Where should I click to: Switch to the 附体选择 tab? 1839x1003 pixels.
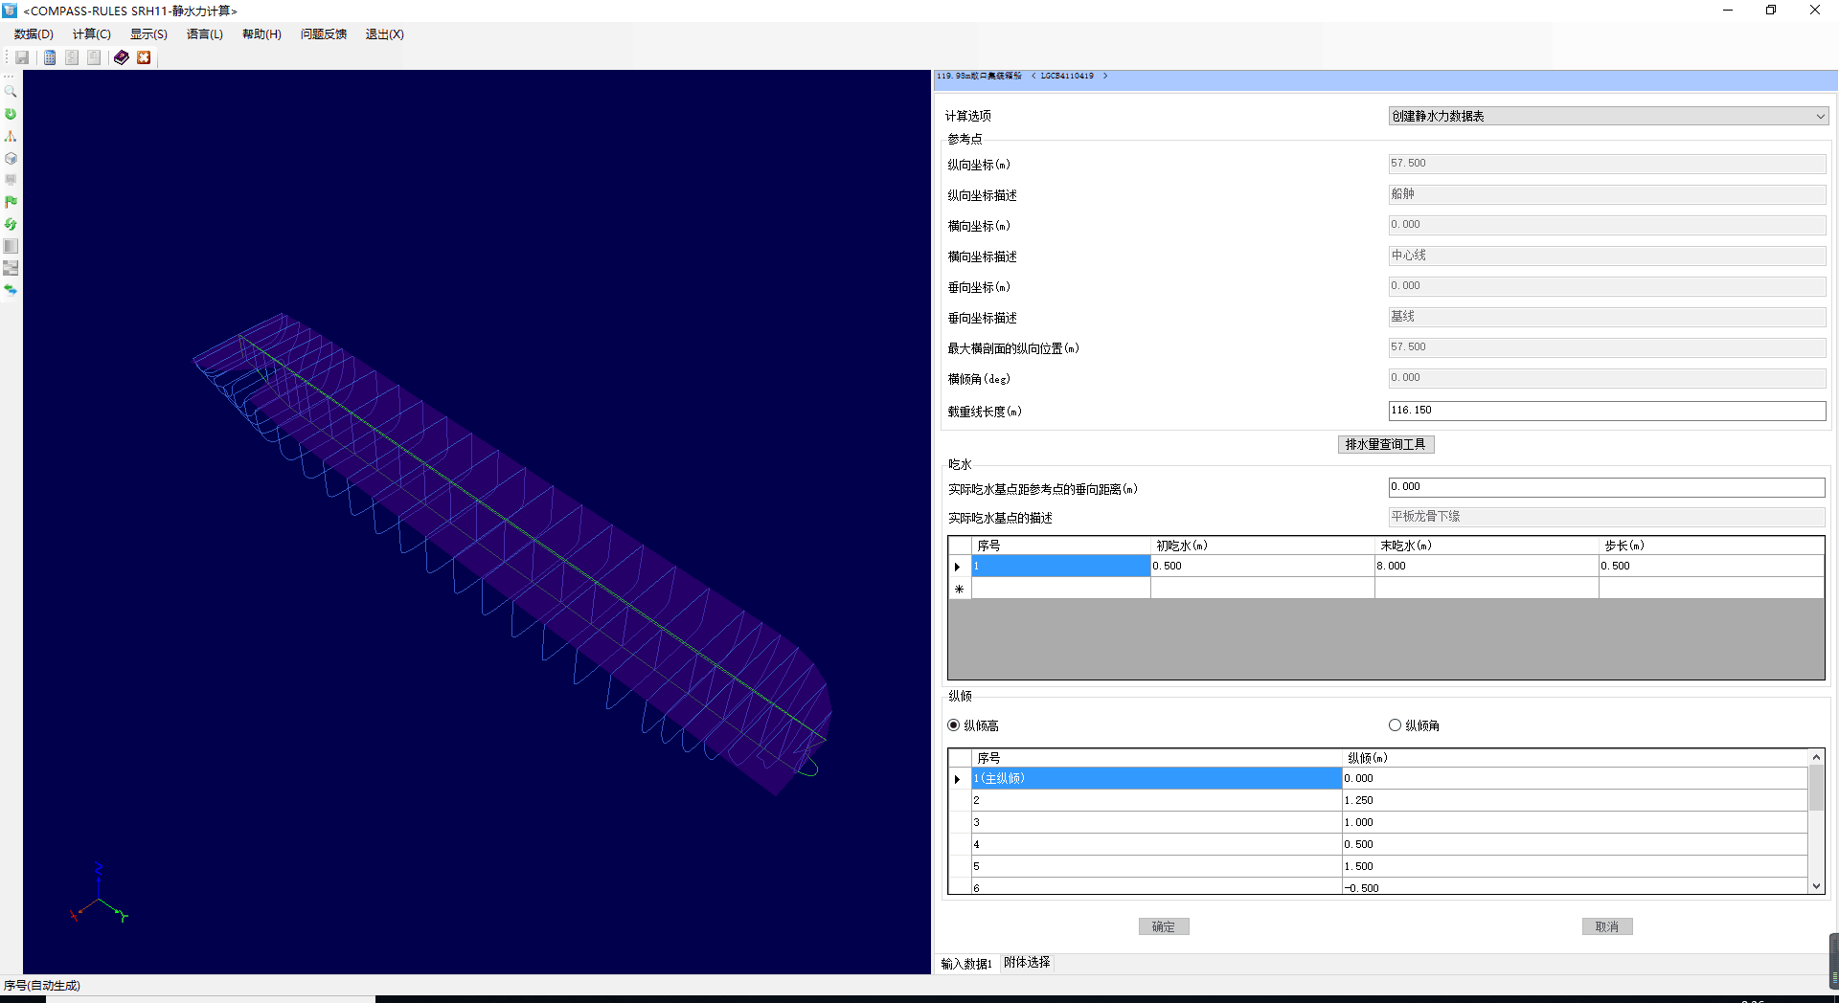tap(1027, 963)
